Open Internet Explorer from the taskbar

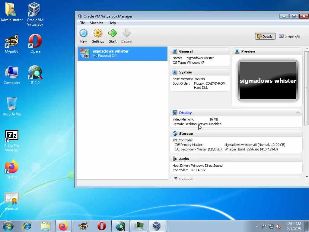point(27,226)
